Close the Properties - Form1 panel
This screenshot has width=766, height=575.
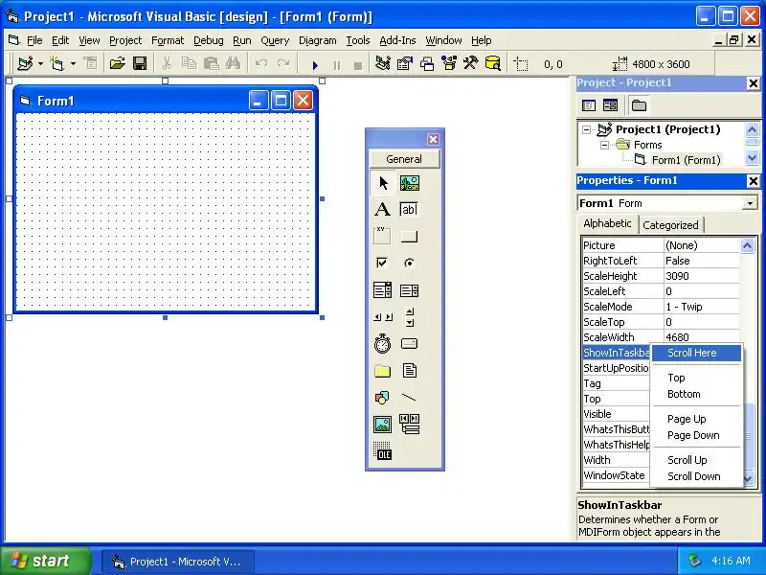754,181
